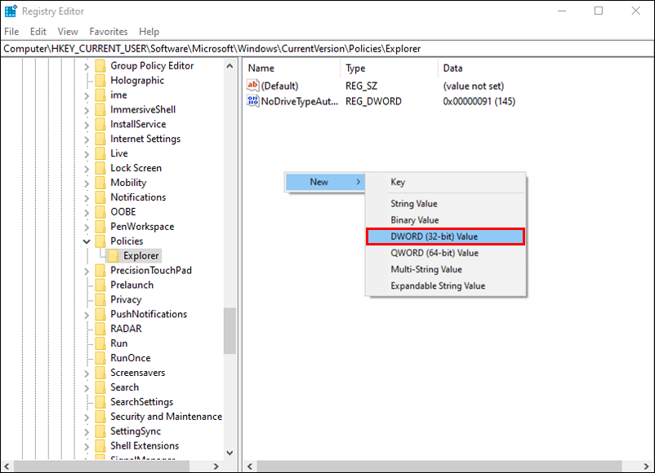Click the New context menu item
Image resolution: width=655 pixels, height=473 pixels.
point(325,182)
